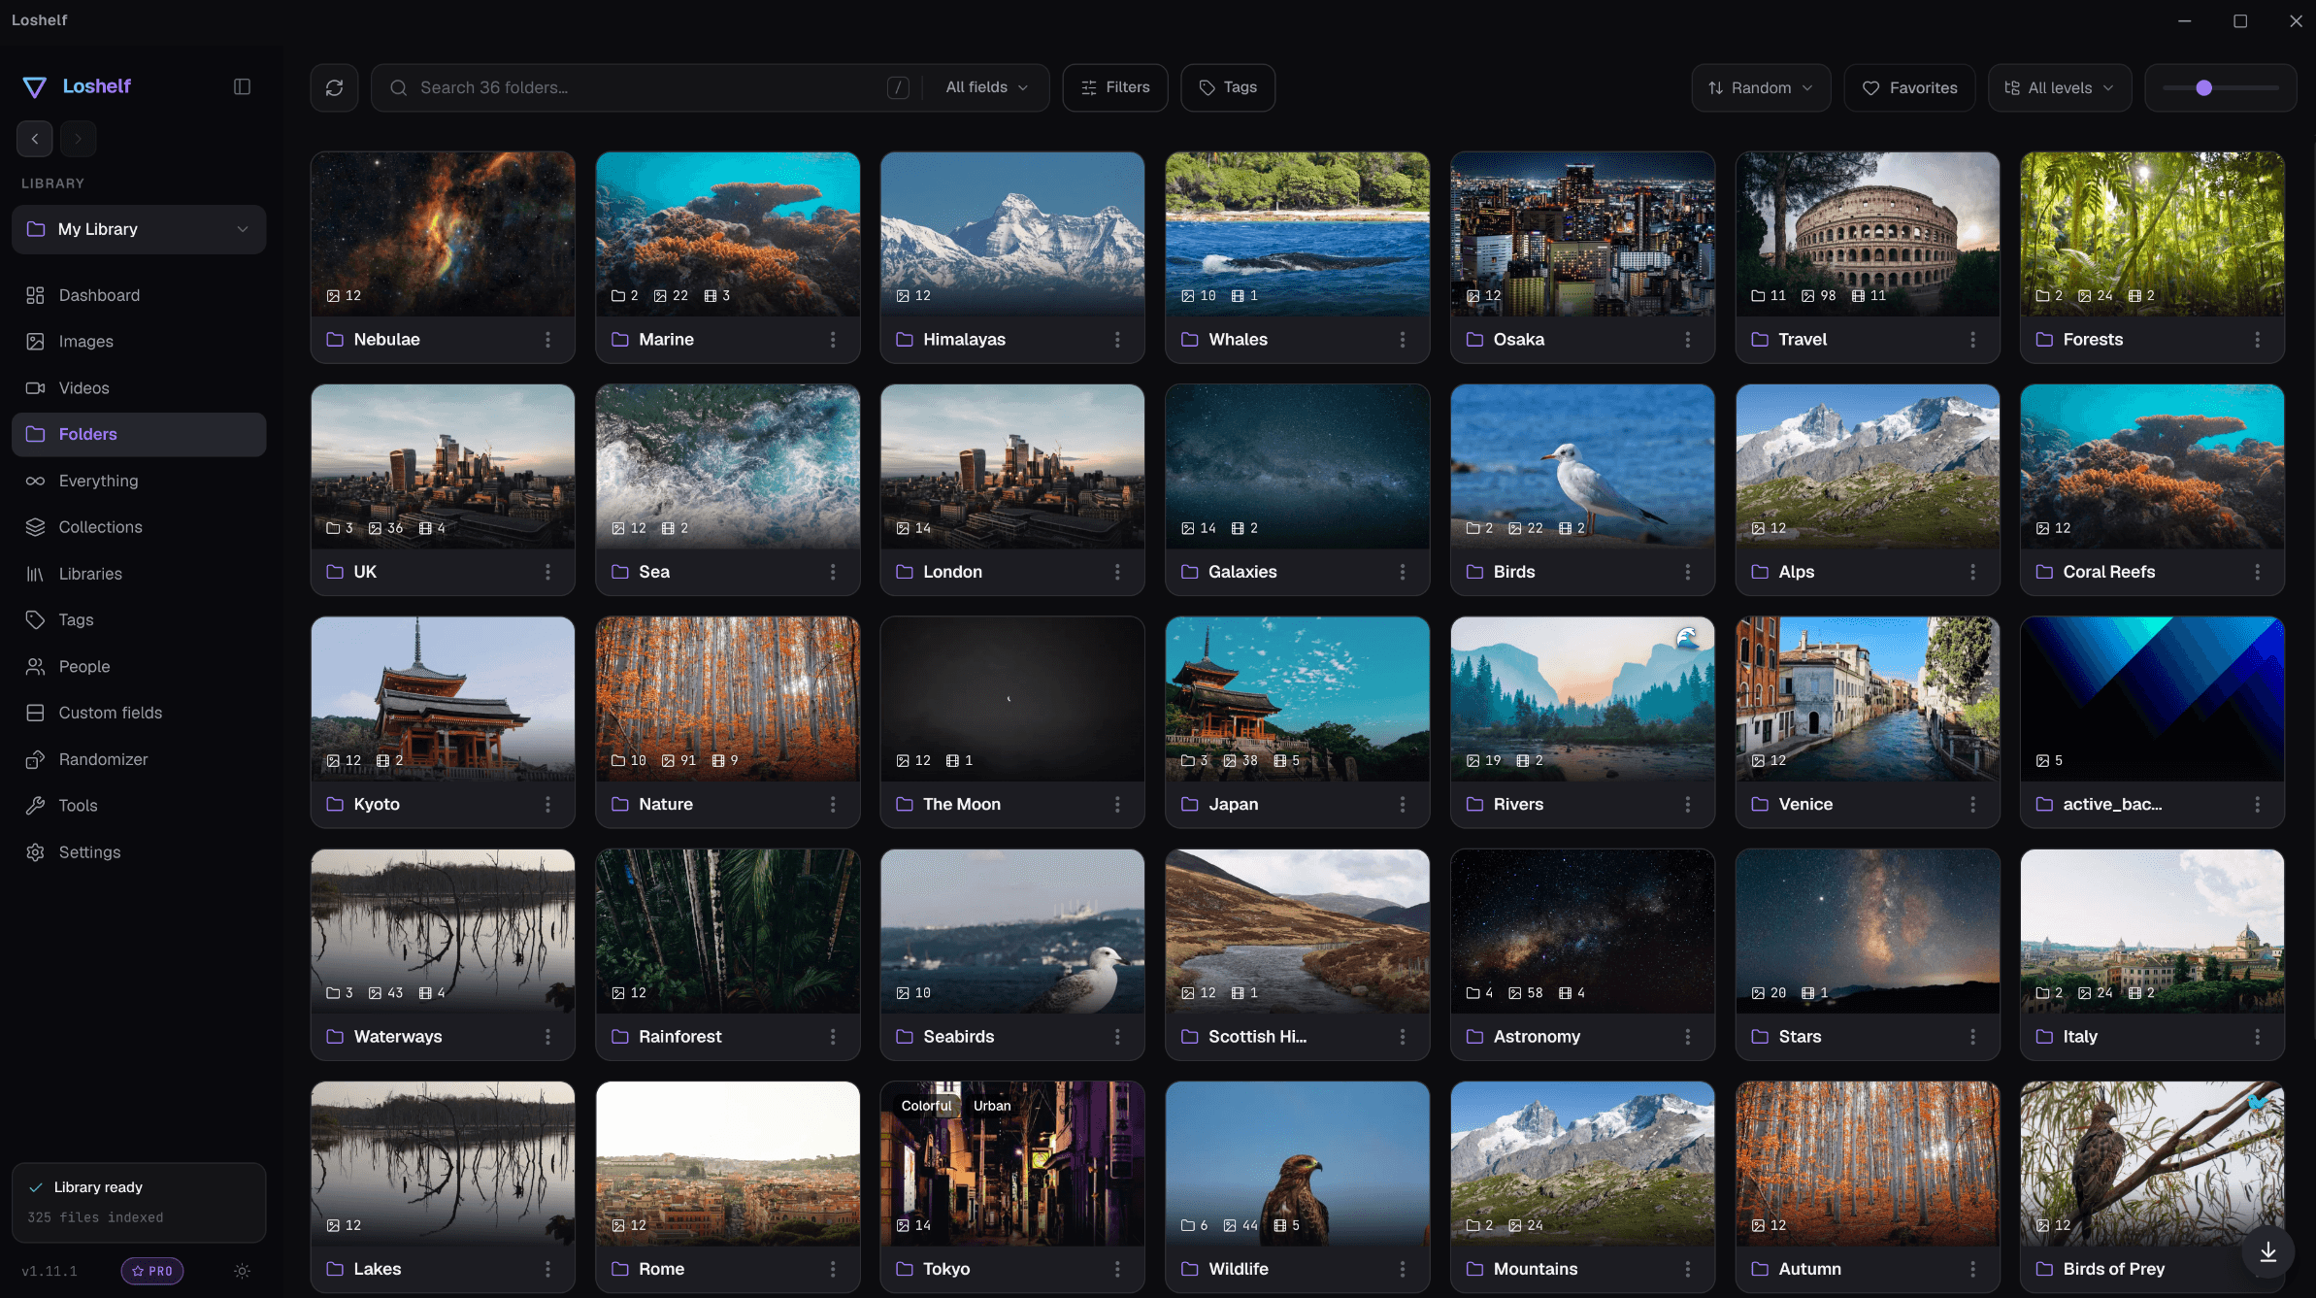Open the Rivers folder thumbnail
The height and width of the screenshot is (1298, 2316).
point(1582,699)
